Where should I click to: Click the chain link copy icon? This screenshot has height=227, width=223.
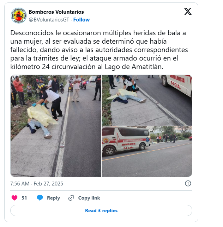[71, 198]
